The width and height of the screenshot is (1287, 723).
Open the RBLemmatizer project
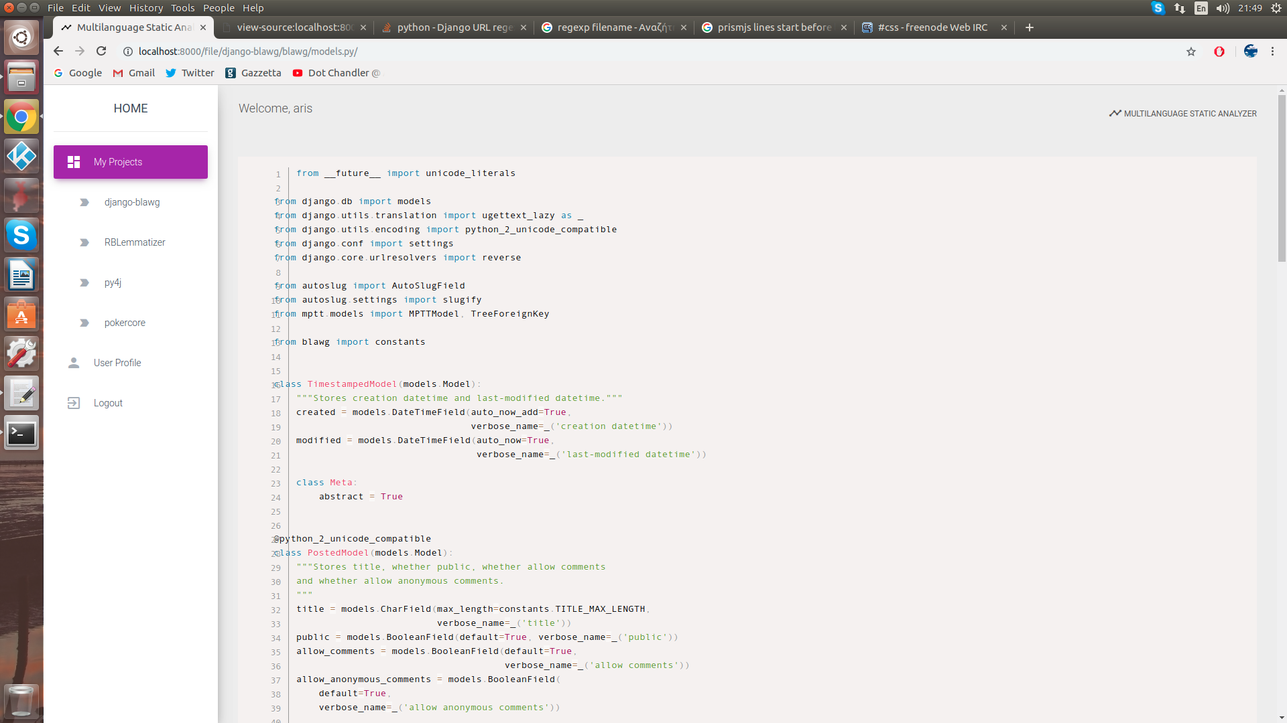(135, 242)
